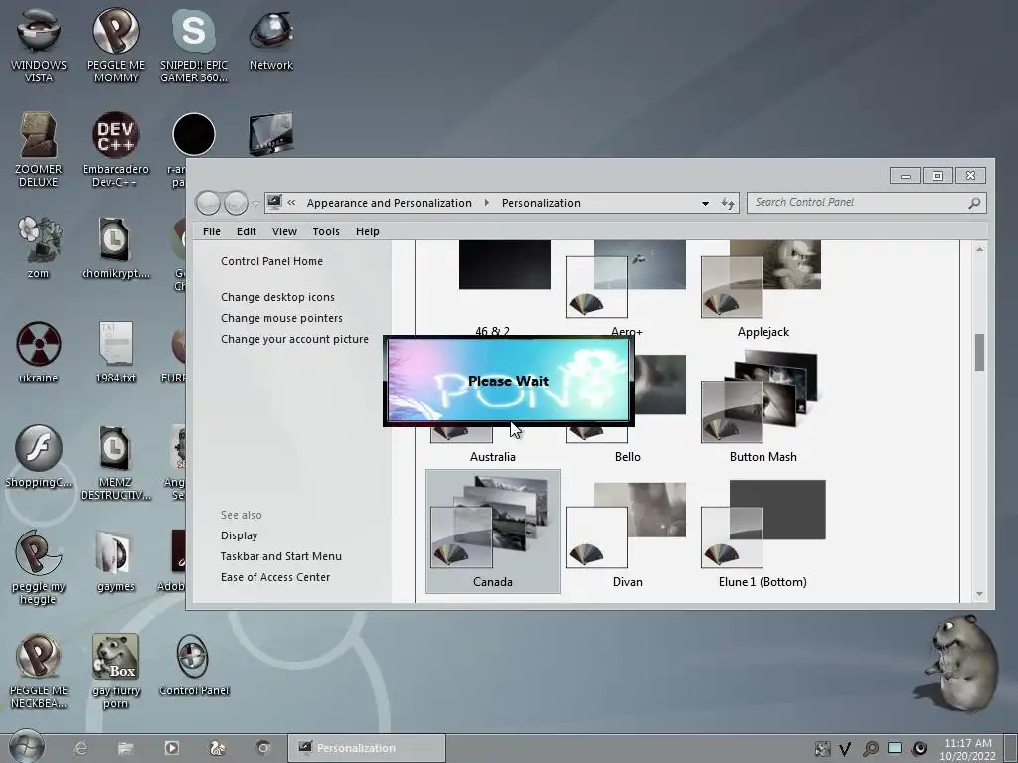Open the Display link

tap(239, 535)
